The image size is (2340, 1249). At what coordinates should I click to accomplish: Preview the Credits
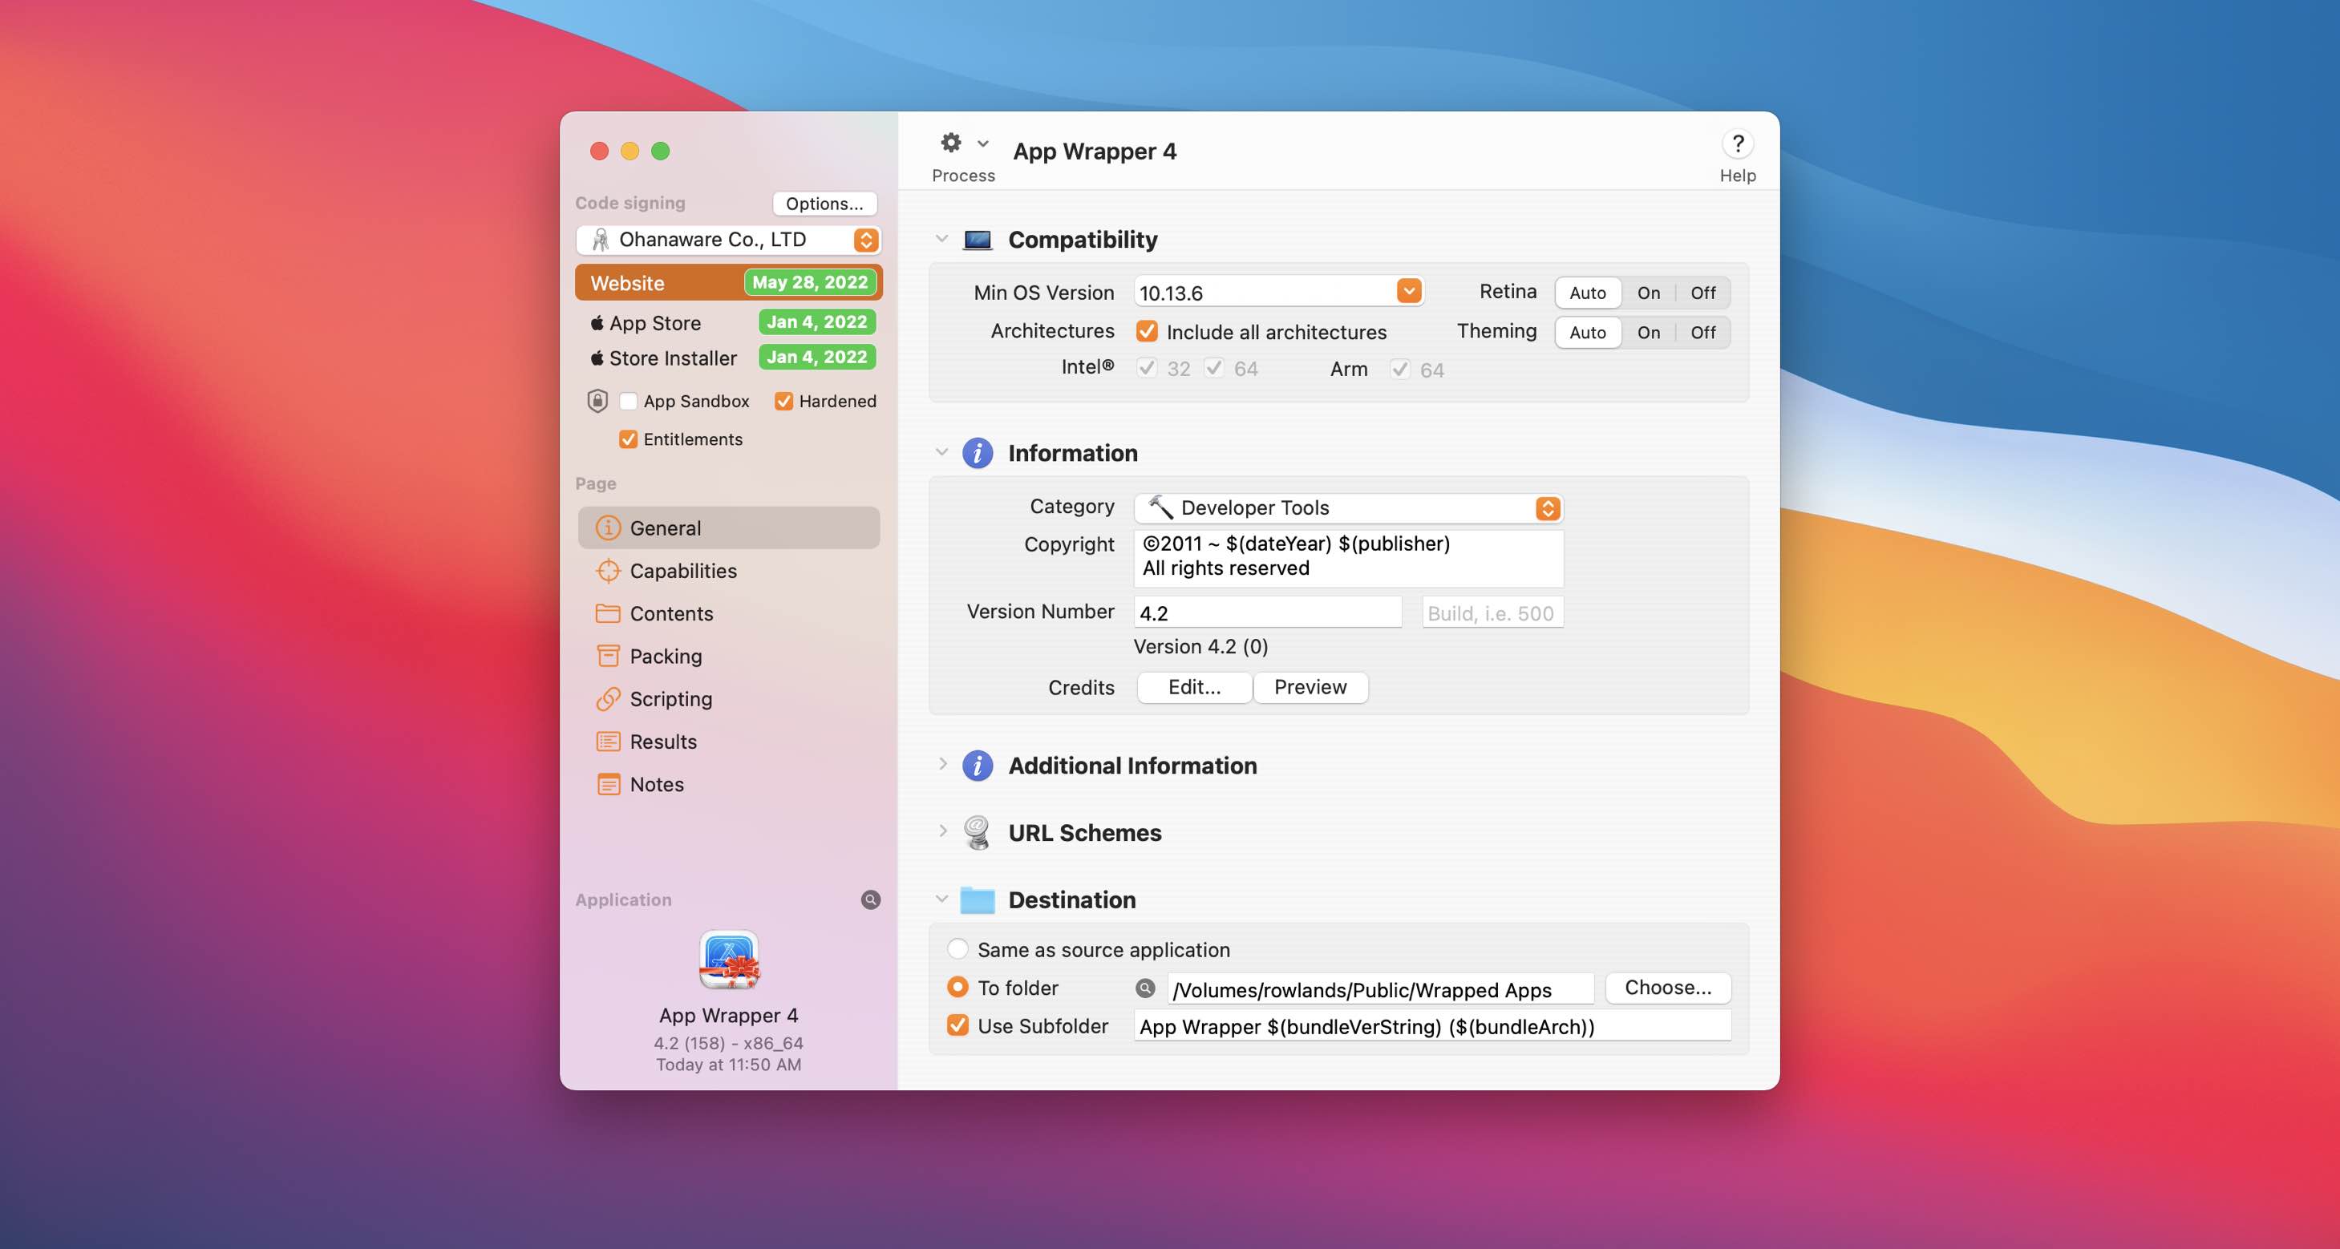(1310, 687)
